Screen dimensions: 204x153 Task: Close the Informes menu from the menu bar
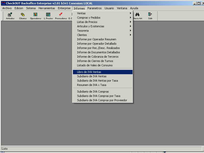click(79, 8)
